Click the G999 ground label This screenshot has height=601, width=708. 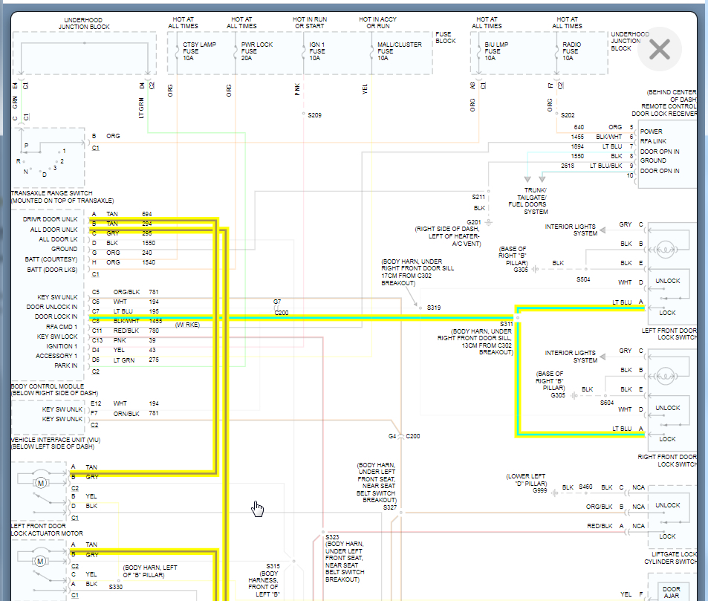point(539,490)
